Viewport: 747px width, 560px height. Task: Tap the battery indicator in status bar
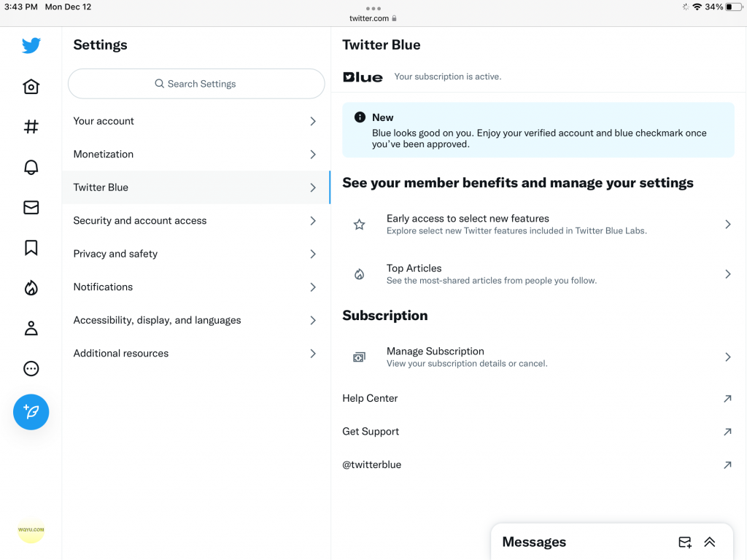click(x=733, y=7)
